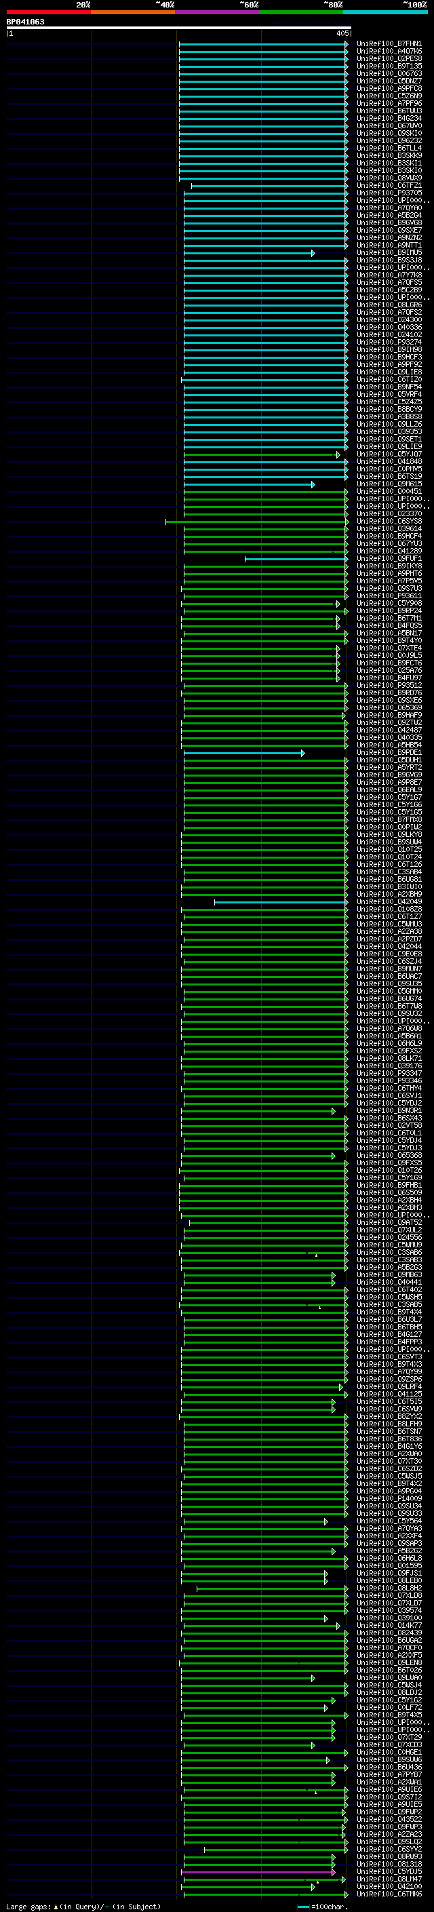Open hit UniRef100_O81318
Image resolution: width=434 pixels, height=1912 pixels.
click(389, 1864)
